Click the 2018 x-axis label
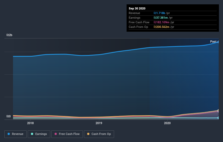 pos(30,123)
